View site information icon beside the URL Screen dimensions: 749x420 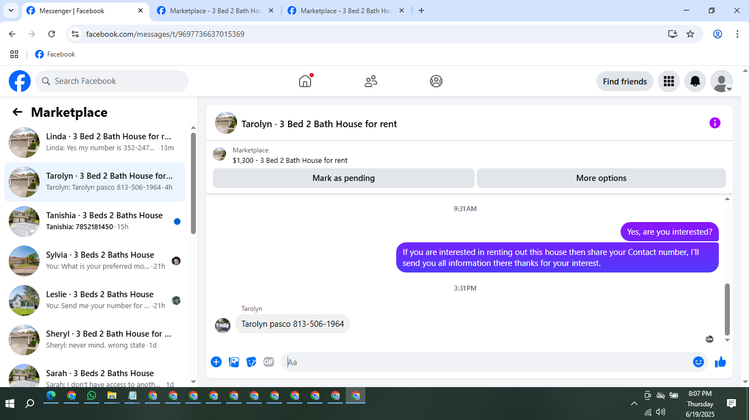[x=76, y=34]
